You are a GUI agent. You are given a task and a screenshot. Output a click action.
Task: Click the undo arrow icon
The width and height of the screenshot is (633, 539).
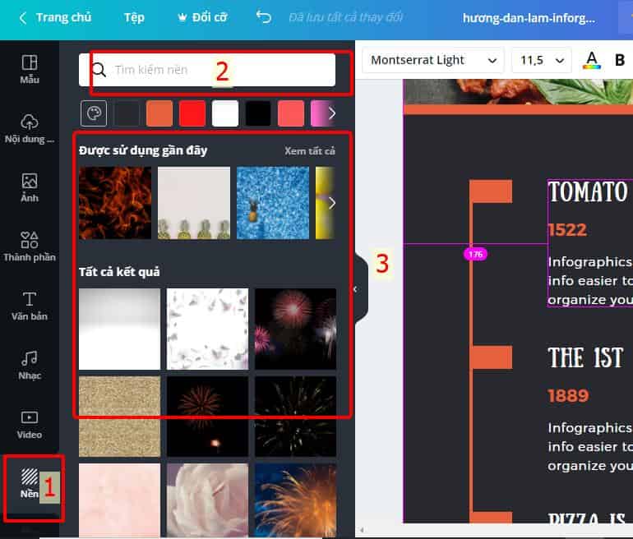(263, 17)
